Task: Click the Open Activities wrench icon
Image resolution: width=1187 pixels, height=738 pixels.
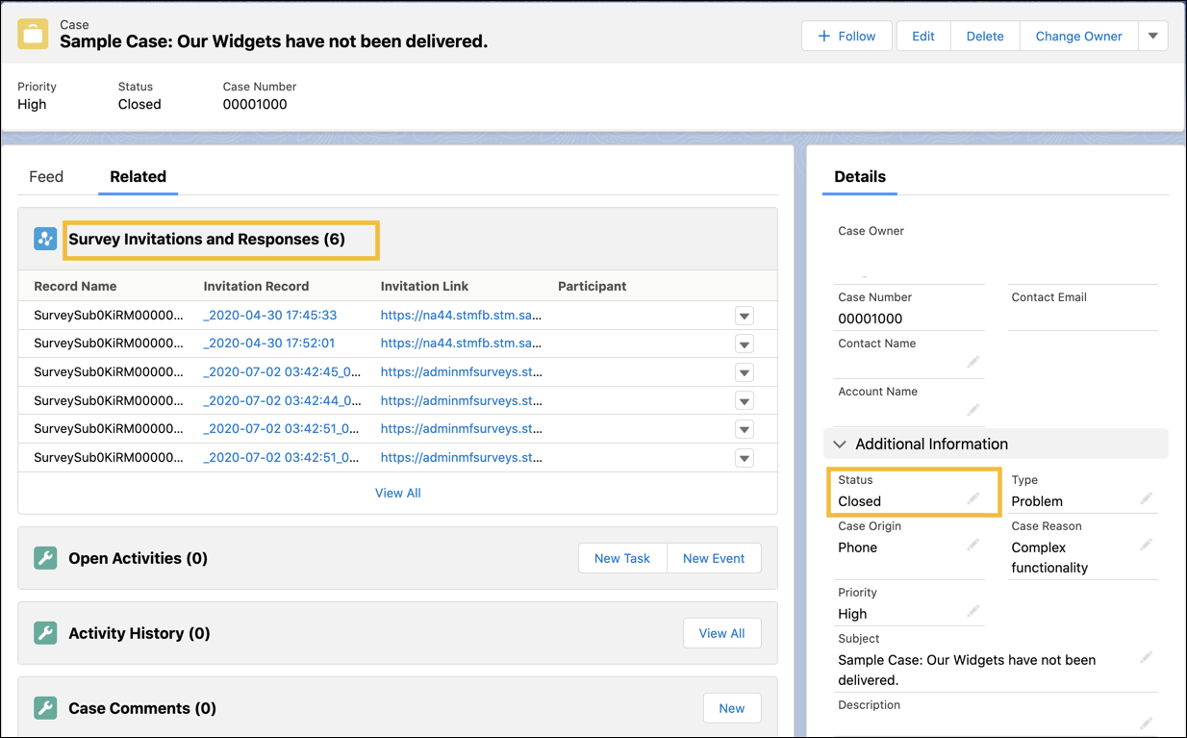Action: 45,558
